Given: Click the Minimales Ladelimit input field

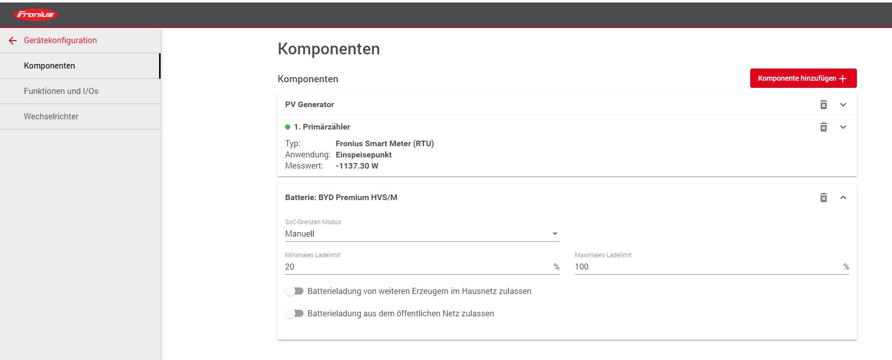Looking at the screenshot, I should [417, 267].
